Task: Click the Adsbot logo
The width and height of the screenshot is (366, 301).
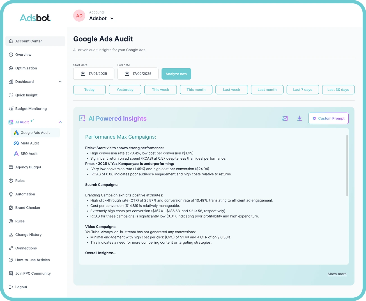Action: click(x=35, y=18)
